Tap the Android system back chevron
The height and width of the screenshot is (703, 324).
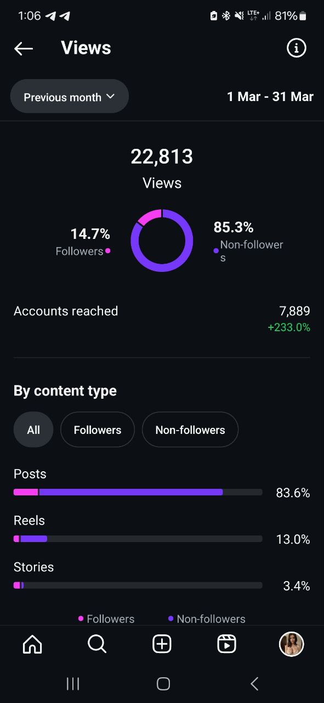[254, 684]
